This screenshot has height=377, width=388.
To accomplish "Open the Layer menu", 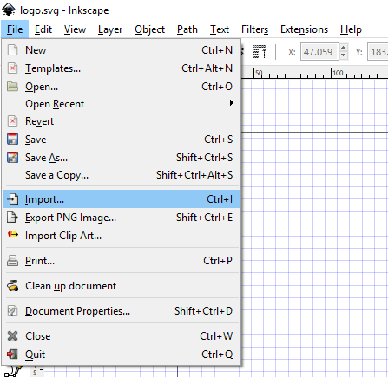I will pos(110,29).
